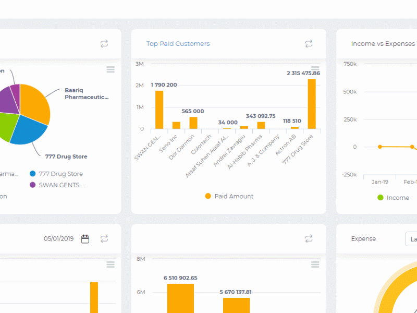Click the SWAN GEN bar valued 1 790 200
Viewport: 417px width, 313px height.
click(x=160, y=110)
